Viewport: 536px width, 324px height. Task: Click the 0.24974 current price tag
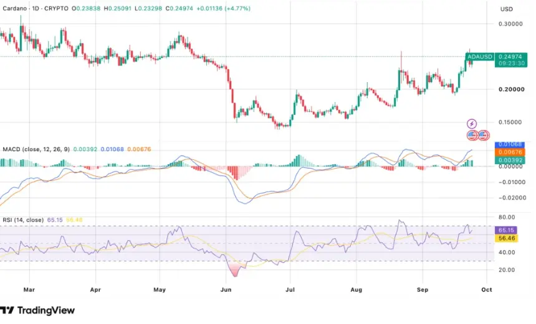(511, 57)
